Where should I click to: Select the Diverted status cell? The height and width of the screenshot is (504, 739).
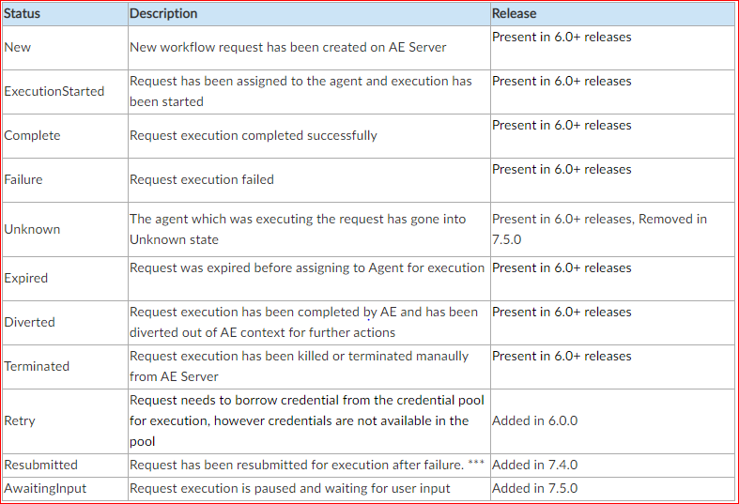[x=65, y=323]
